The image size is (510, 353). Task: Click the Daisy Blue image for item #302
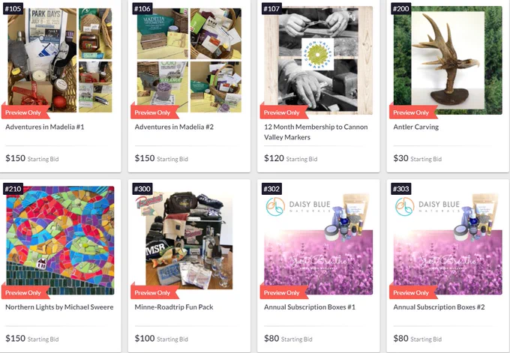click(319, 241)
